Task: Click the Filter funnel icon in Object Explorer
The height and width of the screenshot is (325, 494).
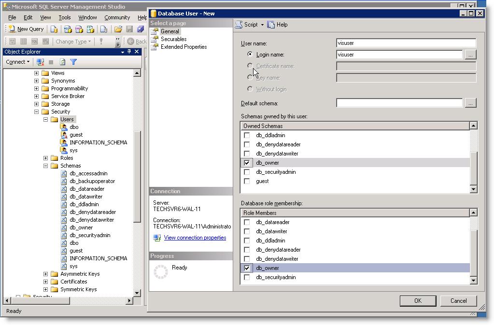Action: pos(73,62)
